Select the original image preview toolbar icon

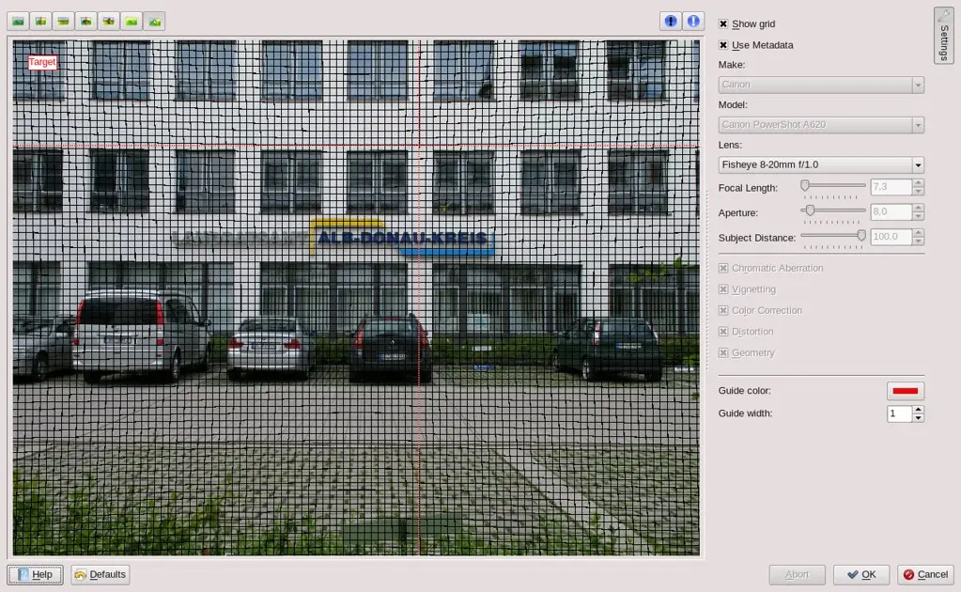click(17, 20)
